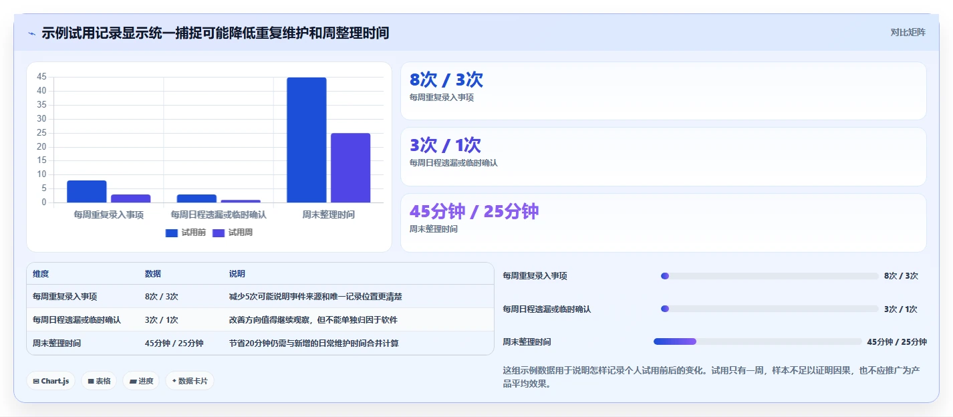Viewport: 953px width, 417px height.
Task: Click the 45分钟 / 25分钟 data card value
Action: point(474,212)
